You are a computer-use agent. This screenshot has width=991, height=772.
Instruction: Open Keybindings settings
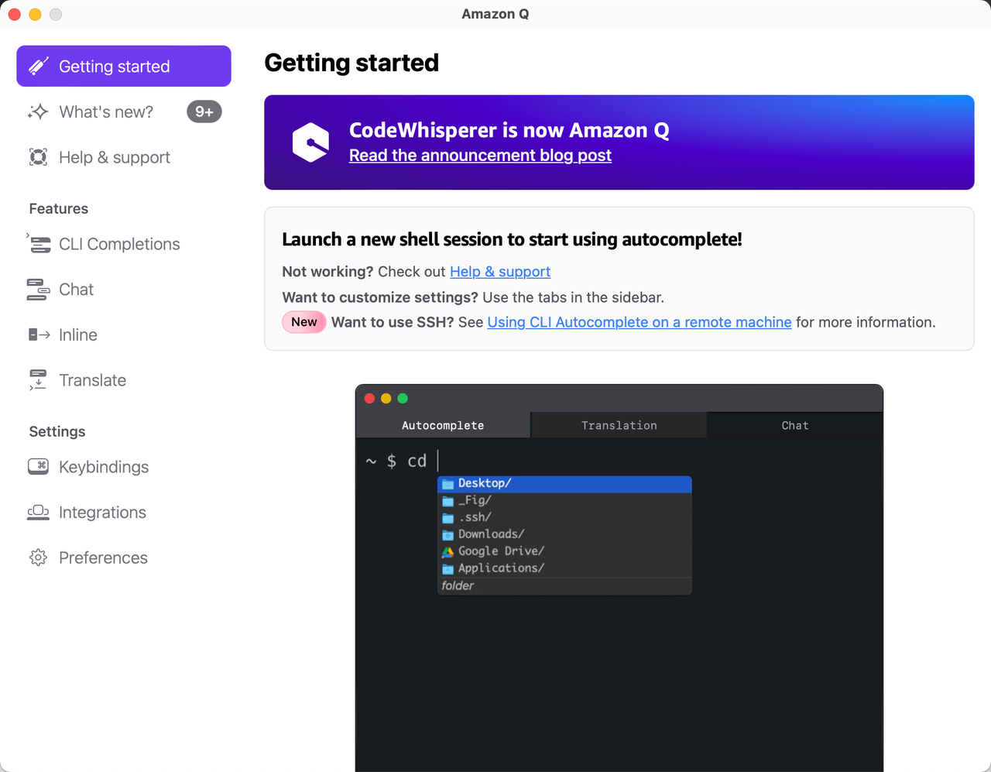tap(124, 467)
